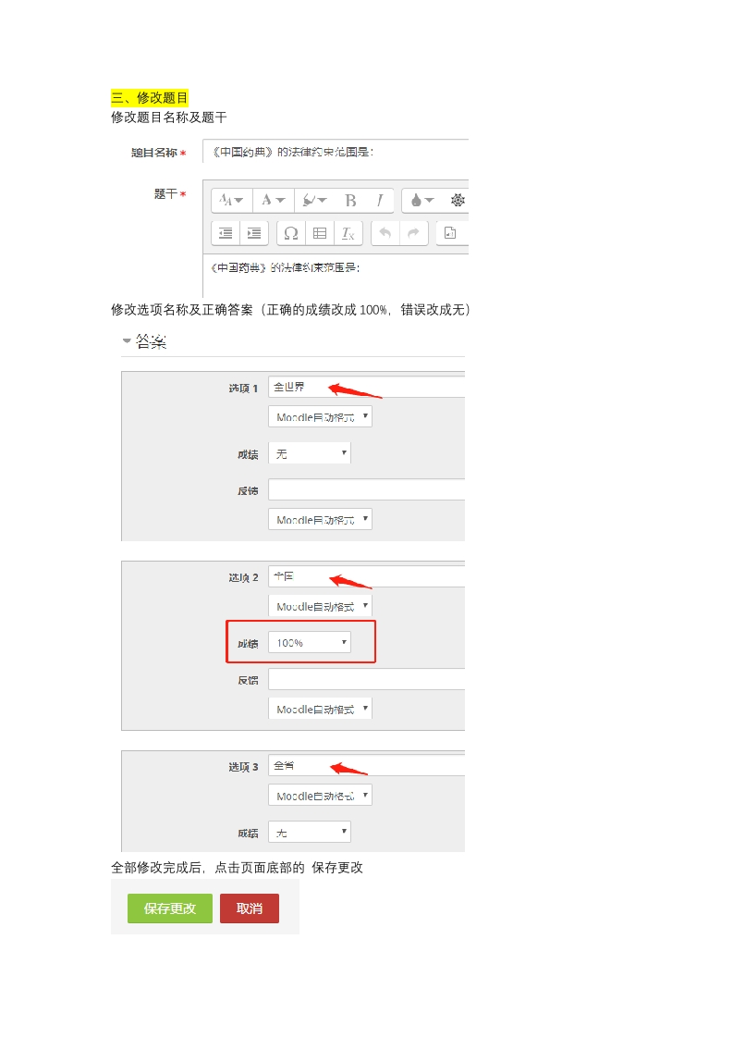Insert a table using the table icon
The width and height of the screenshot is (733, 1038).
[319, 233]
